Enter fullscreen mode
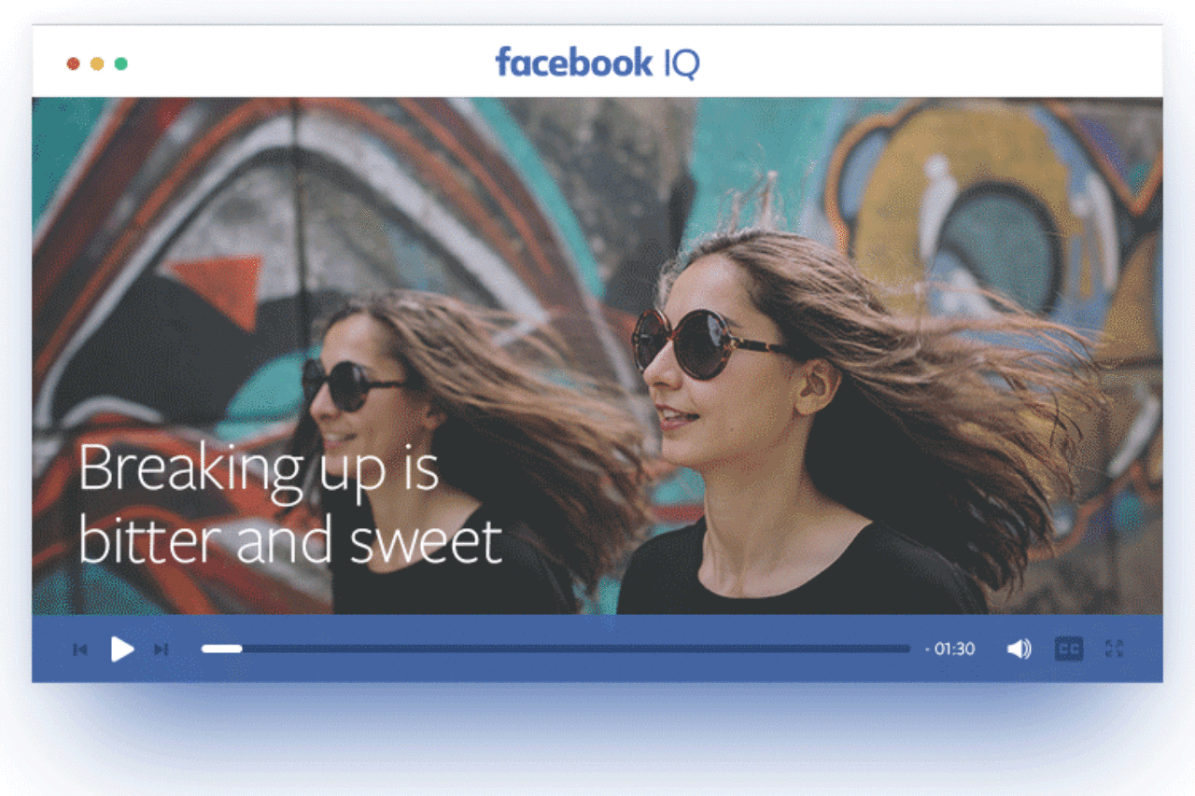Image resolution: width=1195 pixels, height=796 pixels. tap(1114, 649)
